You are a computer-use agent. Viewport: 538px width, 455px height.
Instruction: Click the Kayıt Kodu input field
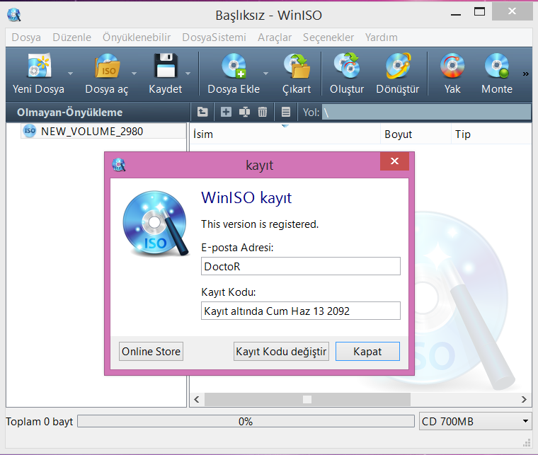click(x=301, y=311)
